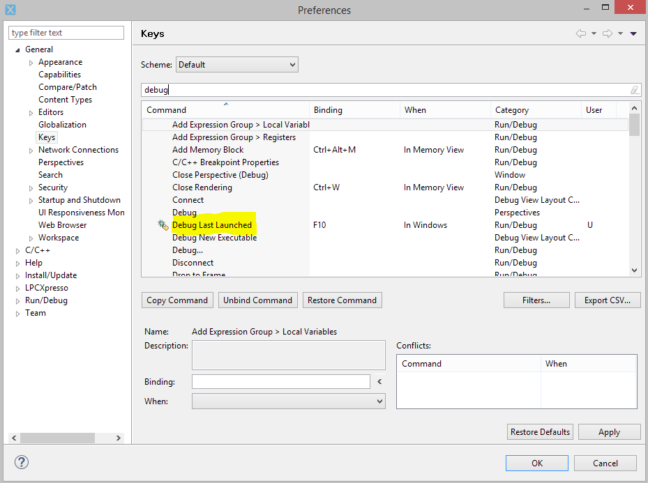Expand the Network Connections node
This screenshot has height=483, width=648.
(31, 151)
